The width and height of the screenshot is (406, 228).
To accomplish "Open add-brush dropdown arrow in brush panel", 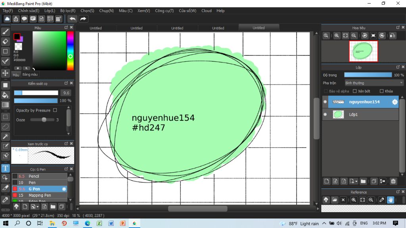I will [38, 207].
